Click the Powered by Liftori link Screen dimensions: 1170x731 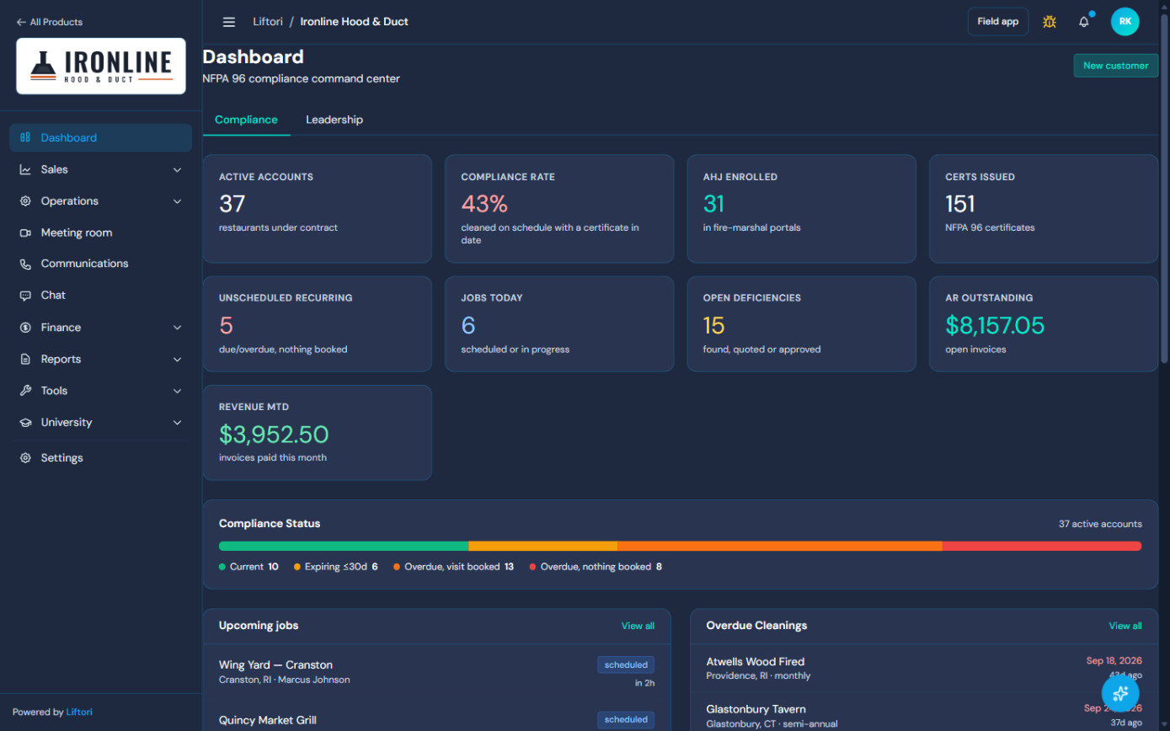point(79,712)
